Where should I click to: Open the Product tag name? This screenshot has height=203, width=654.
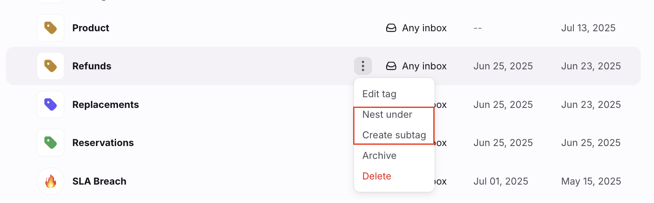coord(91,28)
